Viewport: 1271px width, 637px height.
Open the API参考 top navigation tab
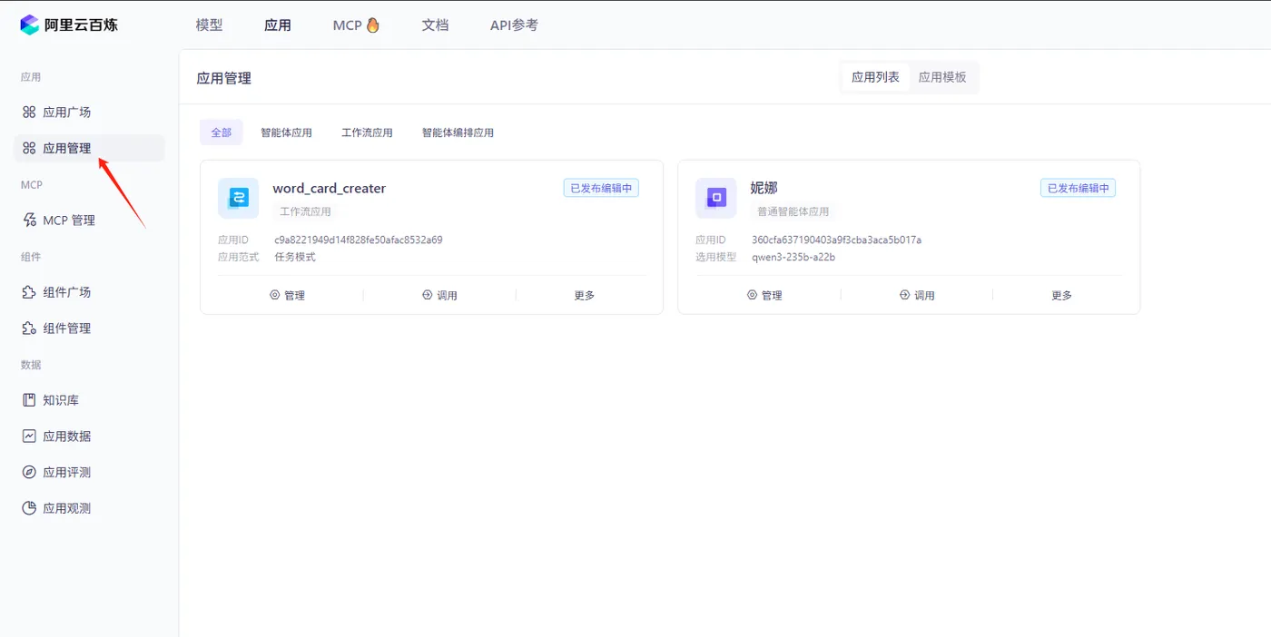(x=514, y=25)
